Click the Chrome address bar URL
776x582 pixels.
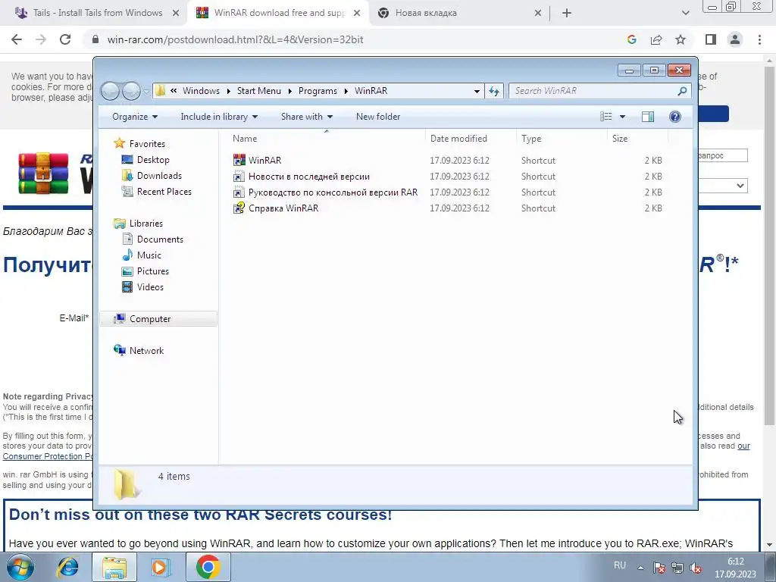[x=235, y=39]
